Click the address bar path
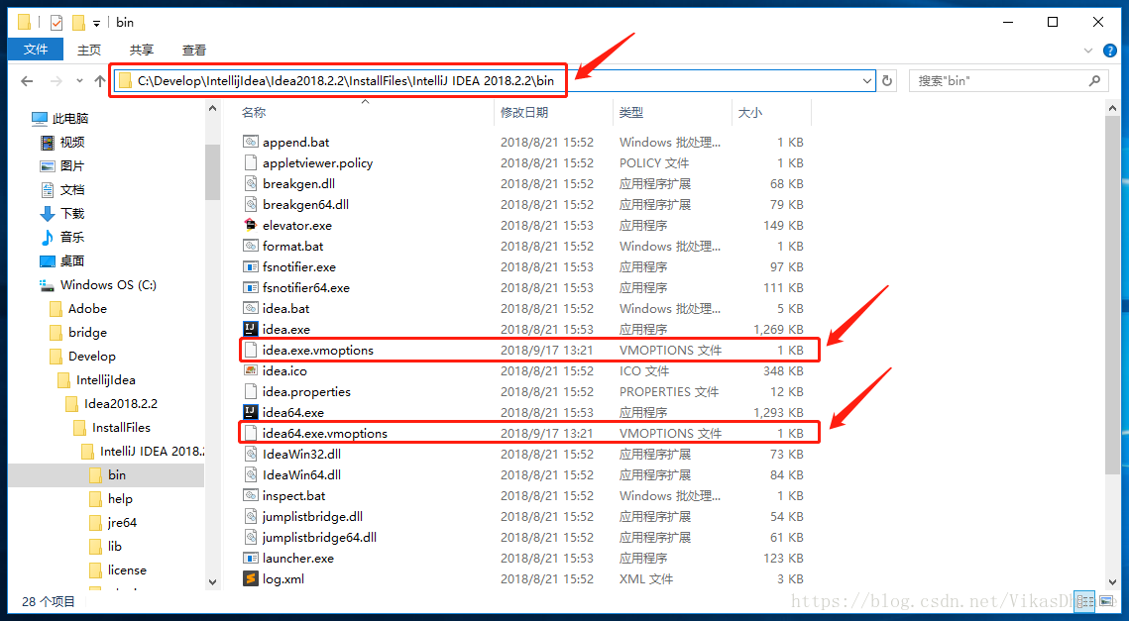The height and width of the screenshot is (621, 1129). pos(346,80)
